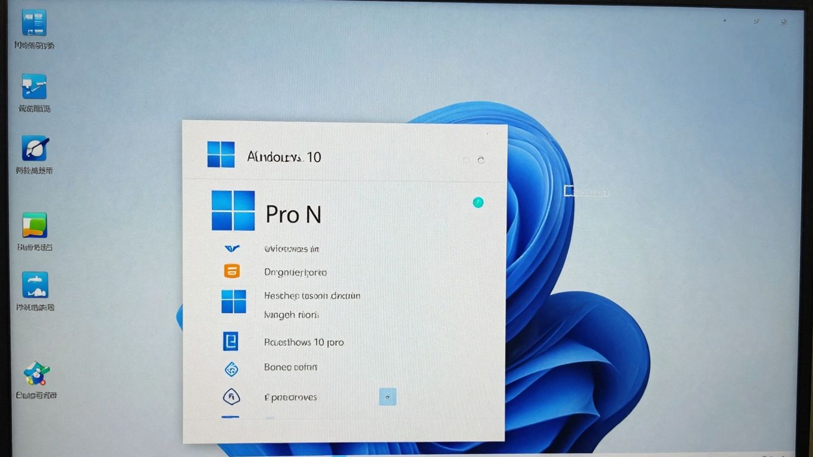
Task: Click the refresh control in the dialog corner
Action: [x=481, y=159]
